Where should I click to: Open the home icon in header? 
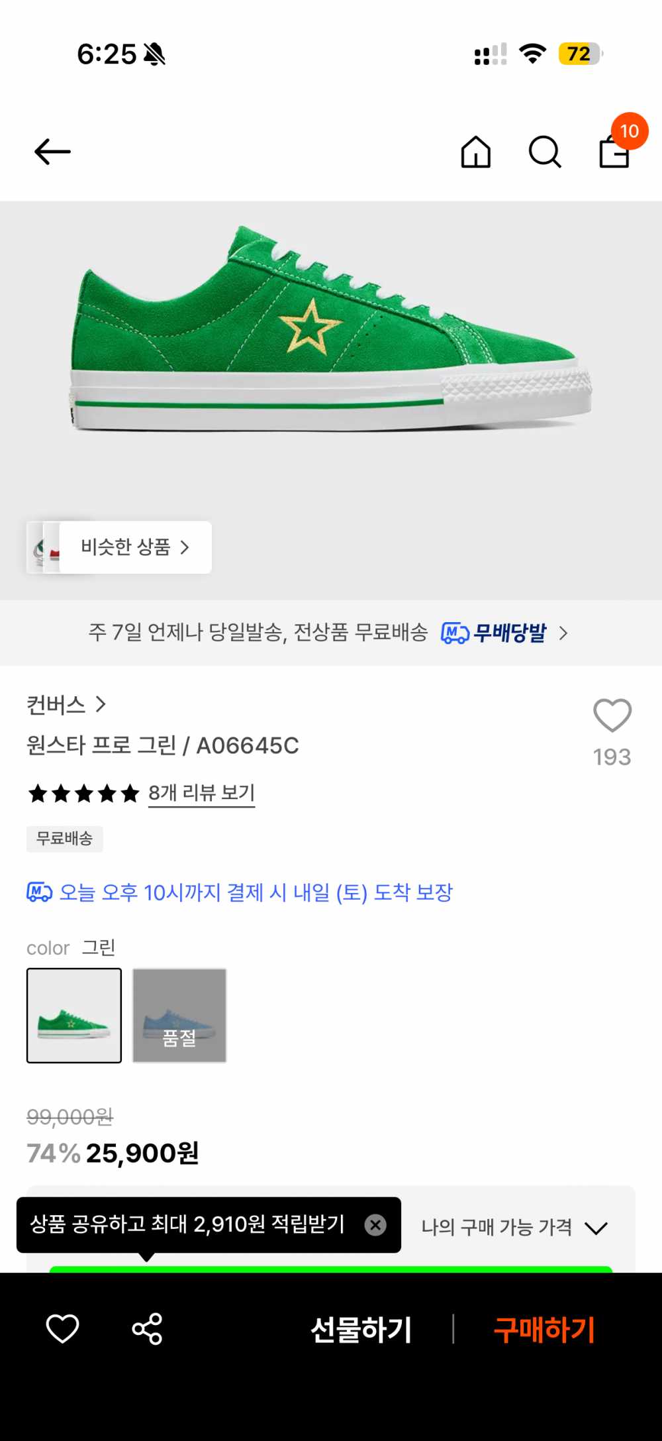[476, 152]
